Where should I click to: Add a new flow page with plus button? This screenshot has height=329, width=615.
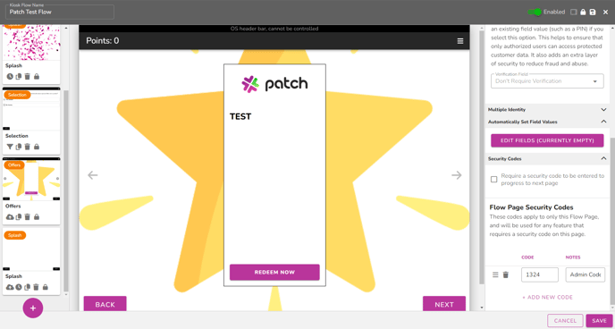[x=33, y=308]
